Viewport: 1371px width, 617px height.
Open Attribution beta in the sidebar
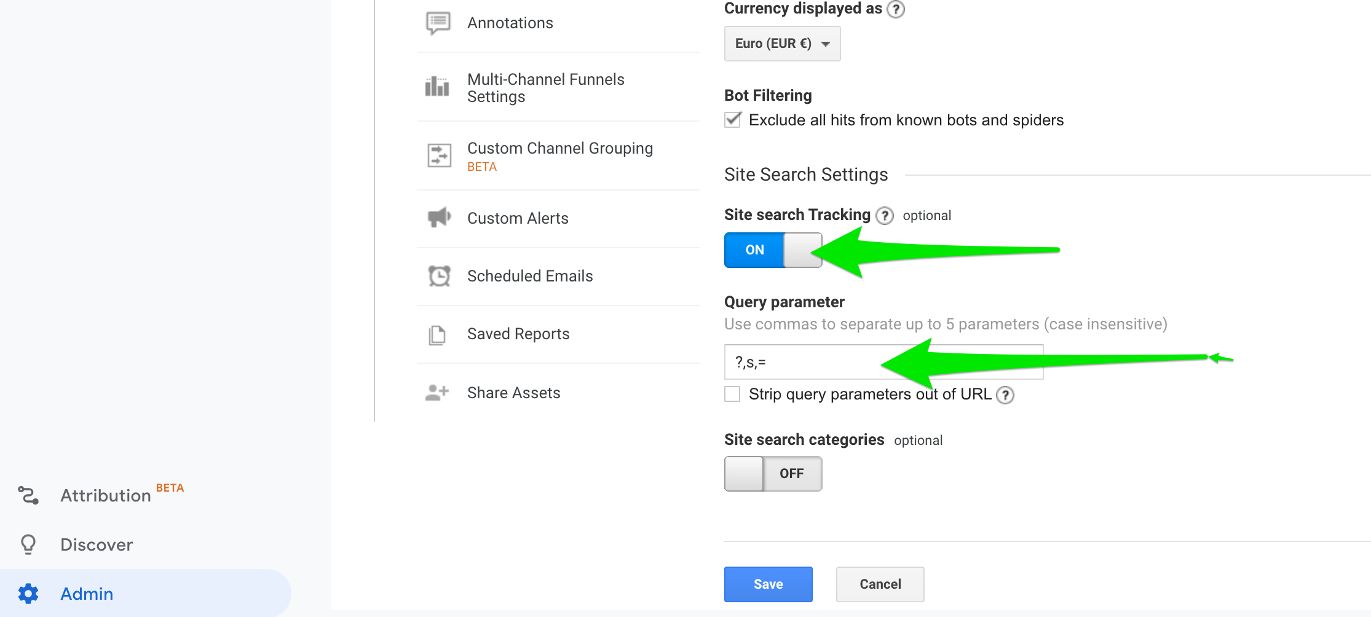[105, 495]
